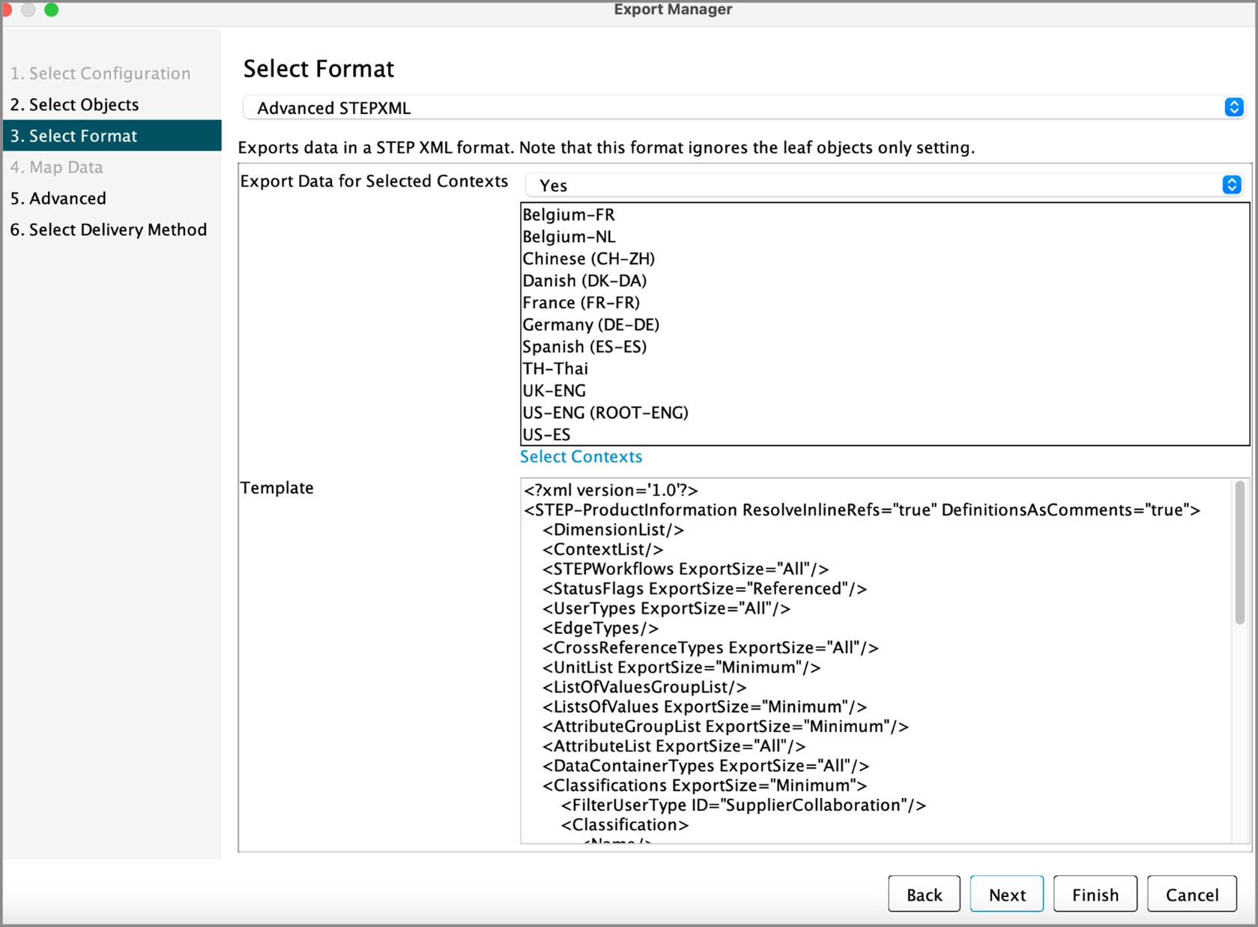Jump to step 5 Advanced

coord(58,199)
